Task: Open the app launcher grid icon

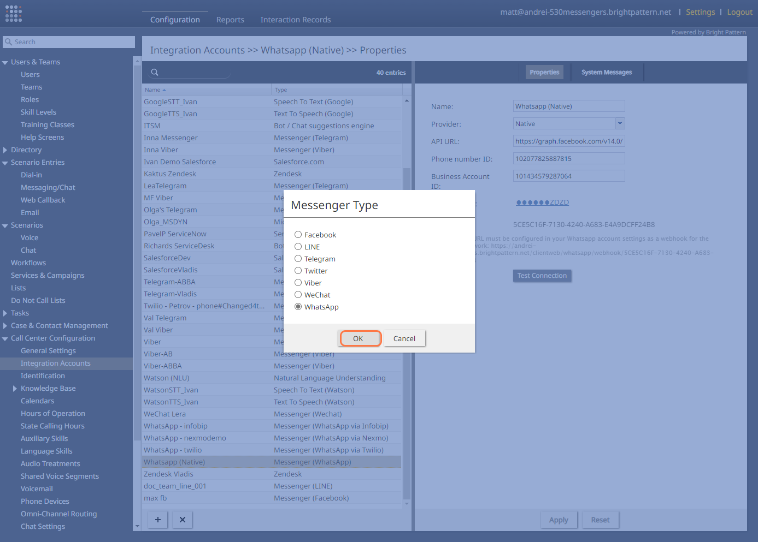Action: (x=13, y=14)
